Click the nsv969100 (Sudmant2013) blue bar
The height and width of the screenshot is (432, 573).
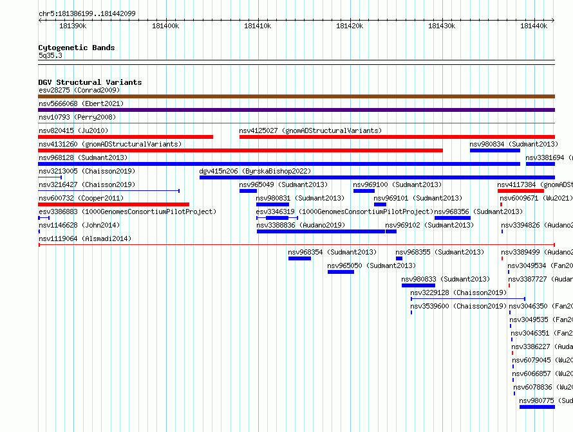364,191
